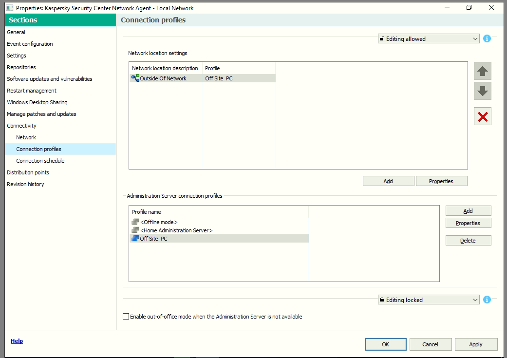Delete network location with red X button
507x358 pixels.
(x=483, y=116)
